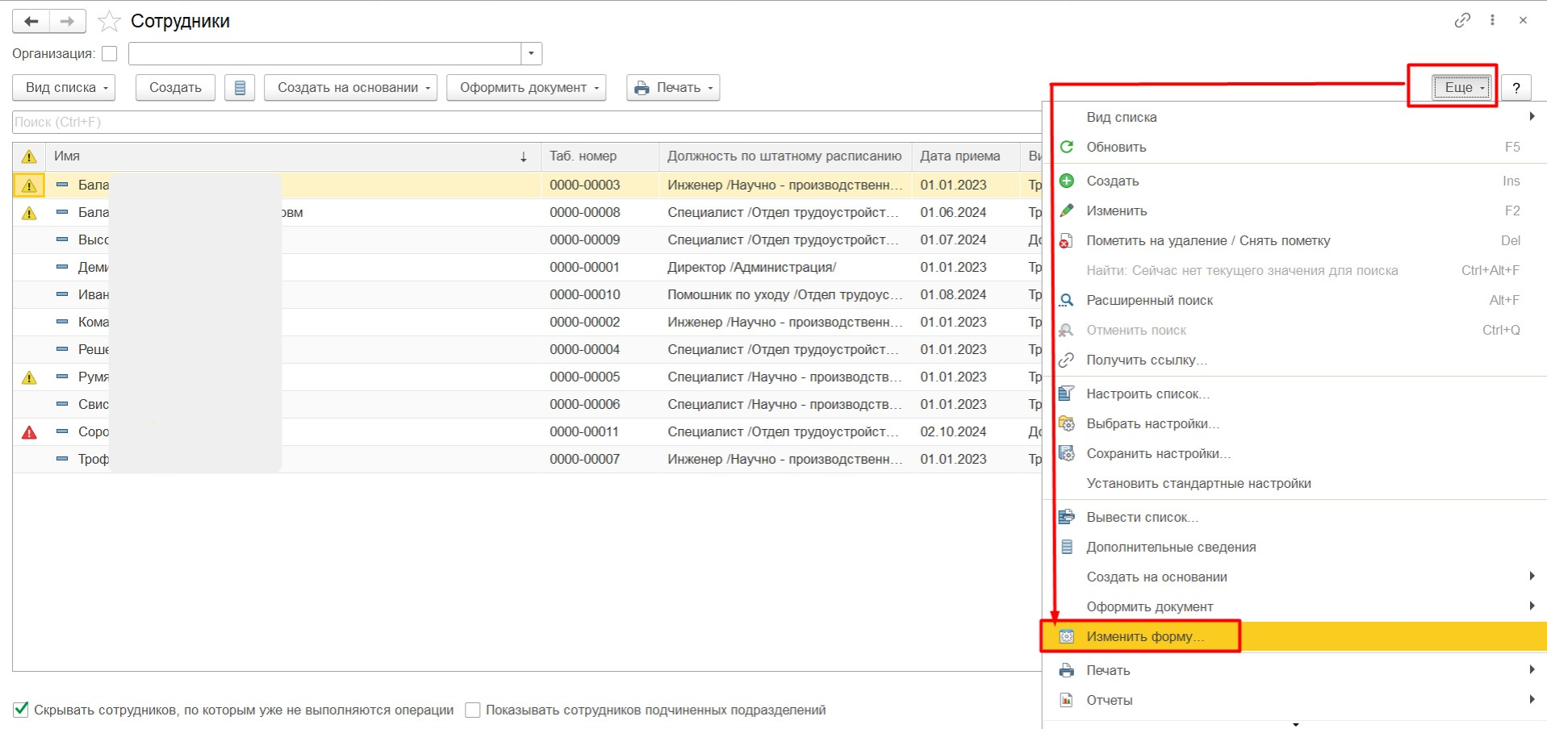Viewport: 1547px width, 729px height.
Task: Open the Печать toolbar dropdown
Action: [x=673, y=88]
